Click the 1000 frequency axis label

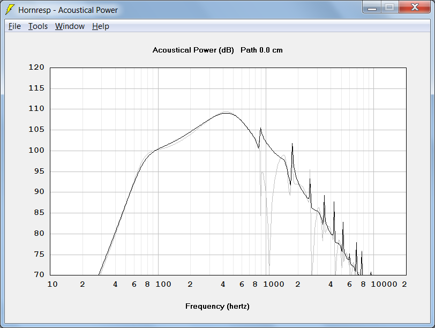coord(274,284)
